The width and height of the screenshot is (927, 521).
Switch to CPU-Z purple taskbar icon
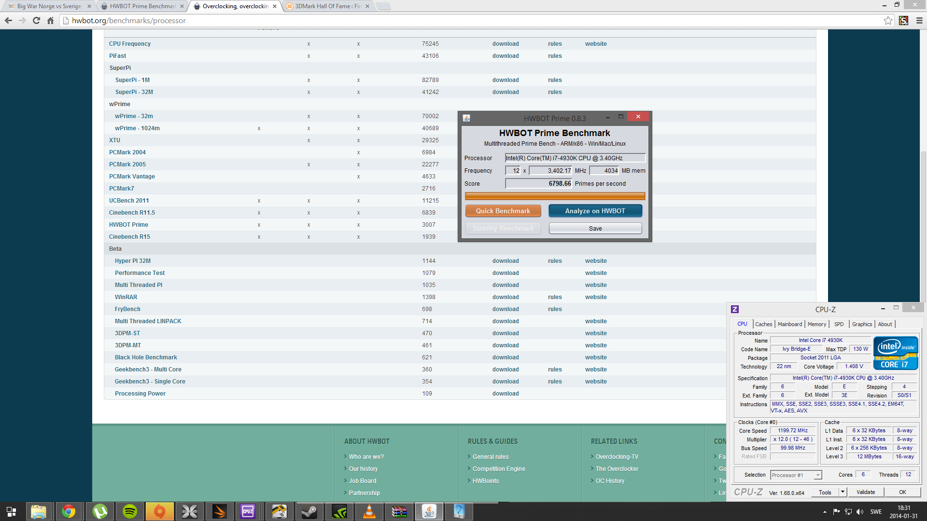pos(248,511)
